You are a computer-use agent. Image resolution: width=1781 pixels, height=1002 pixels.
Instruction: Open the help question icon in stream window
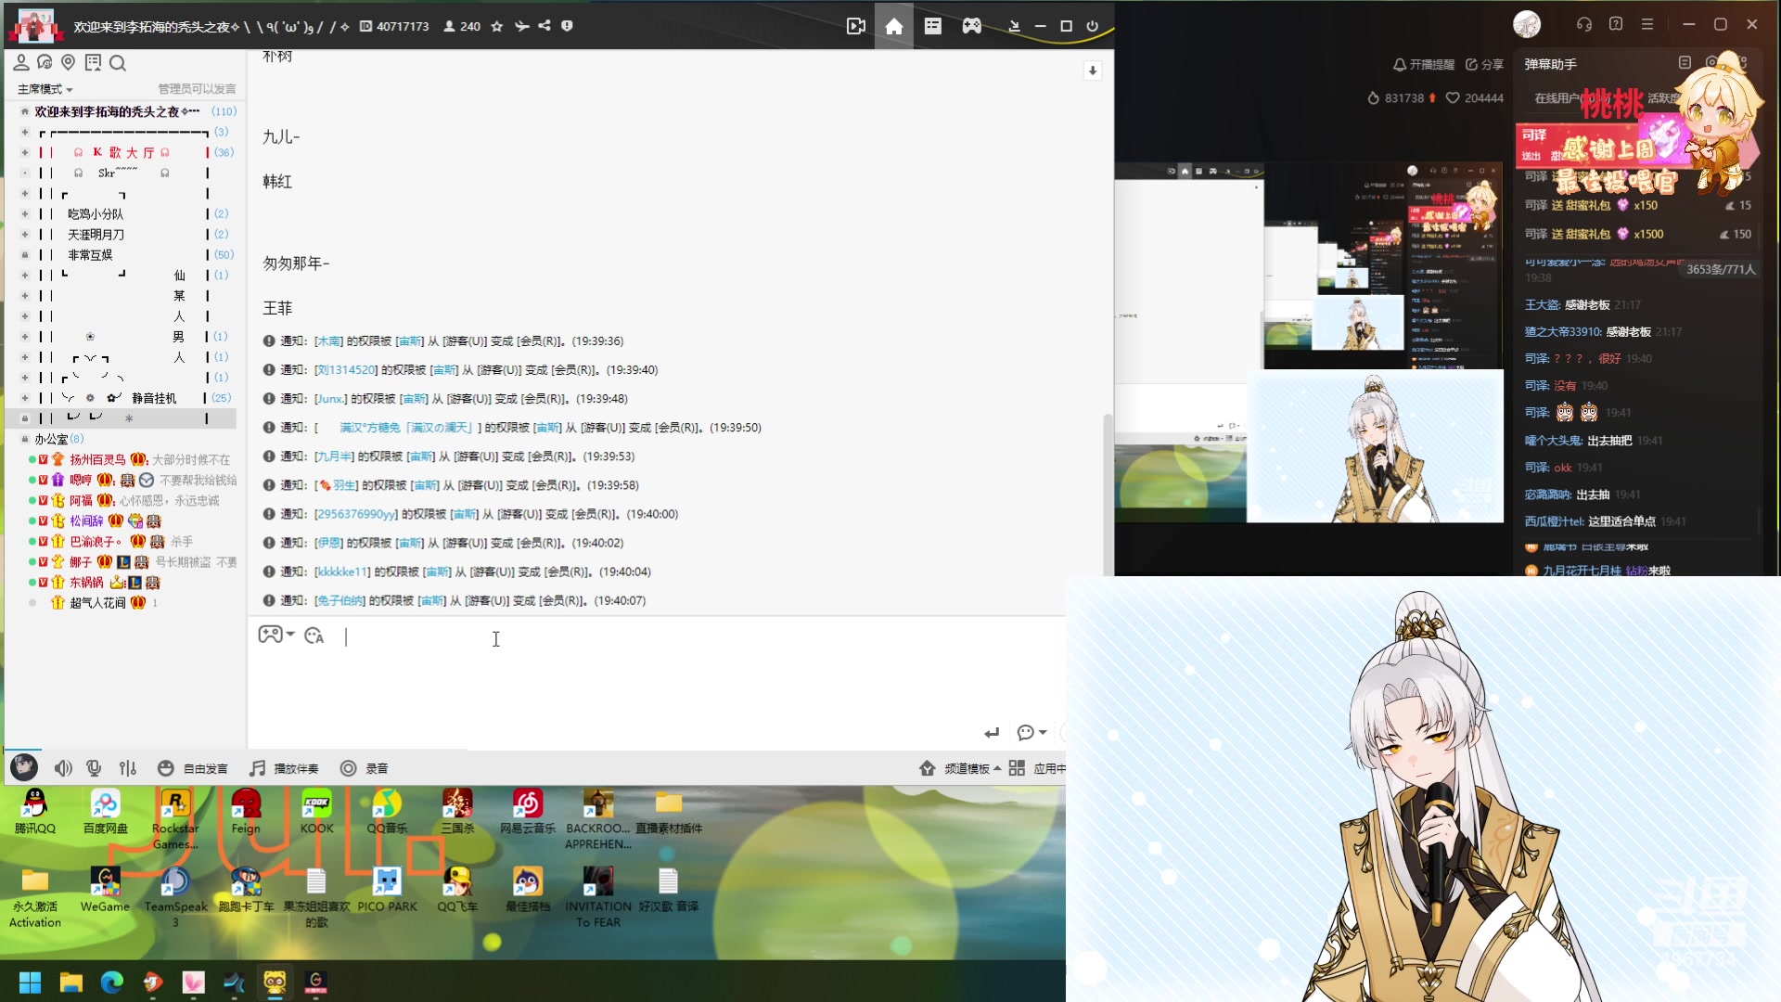tap(1616, 24)
